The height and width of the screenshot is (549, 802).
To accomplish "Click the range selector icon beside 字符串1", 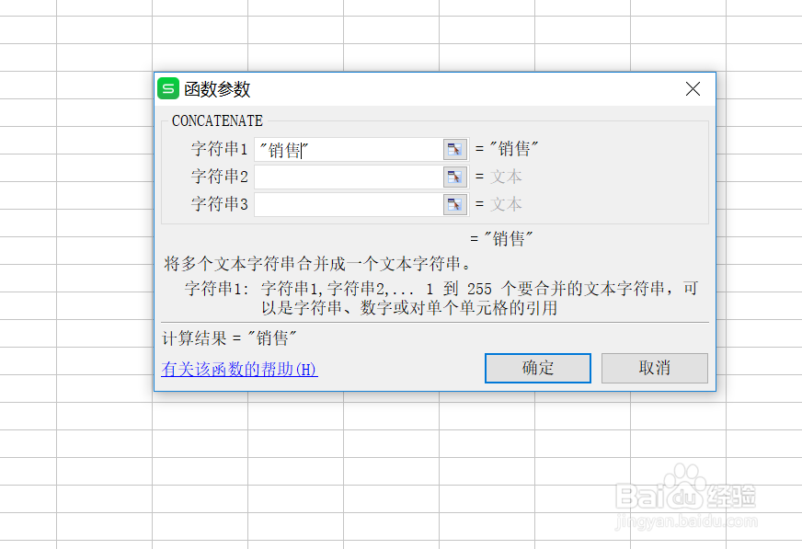I will (454, 148).
